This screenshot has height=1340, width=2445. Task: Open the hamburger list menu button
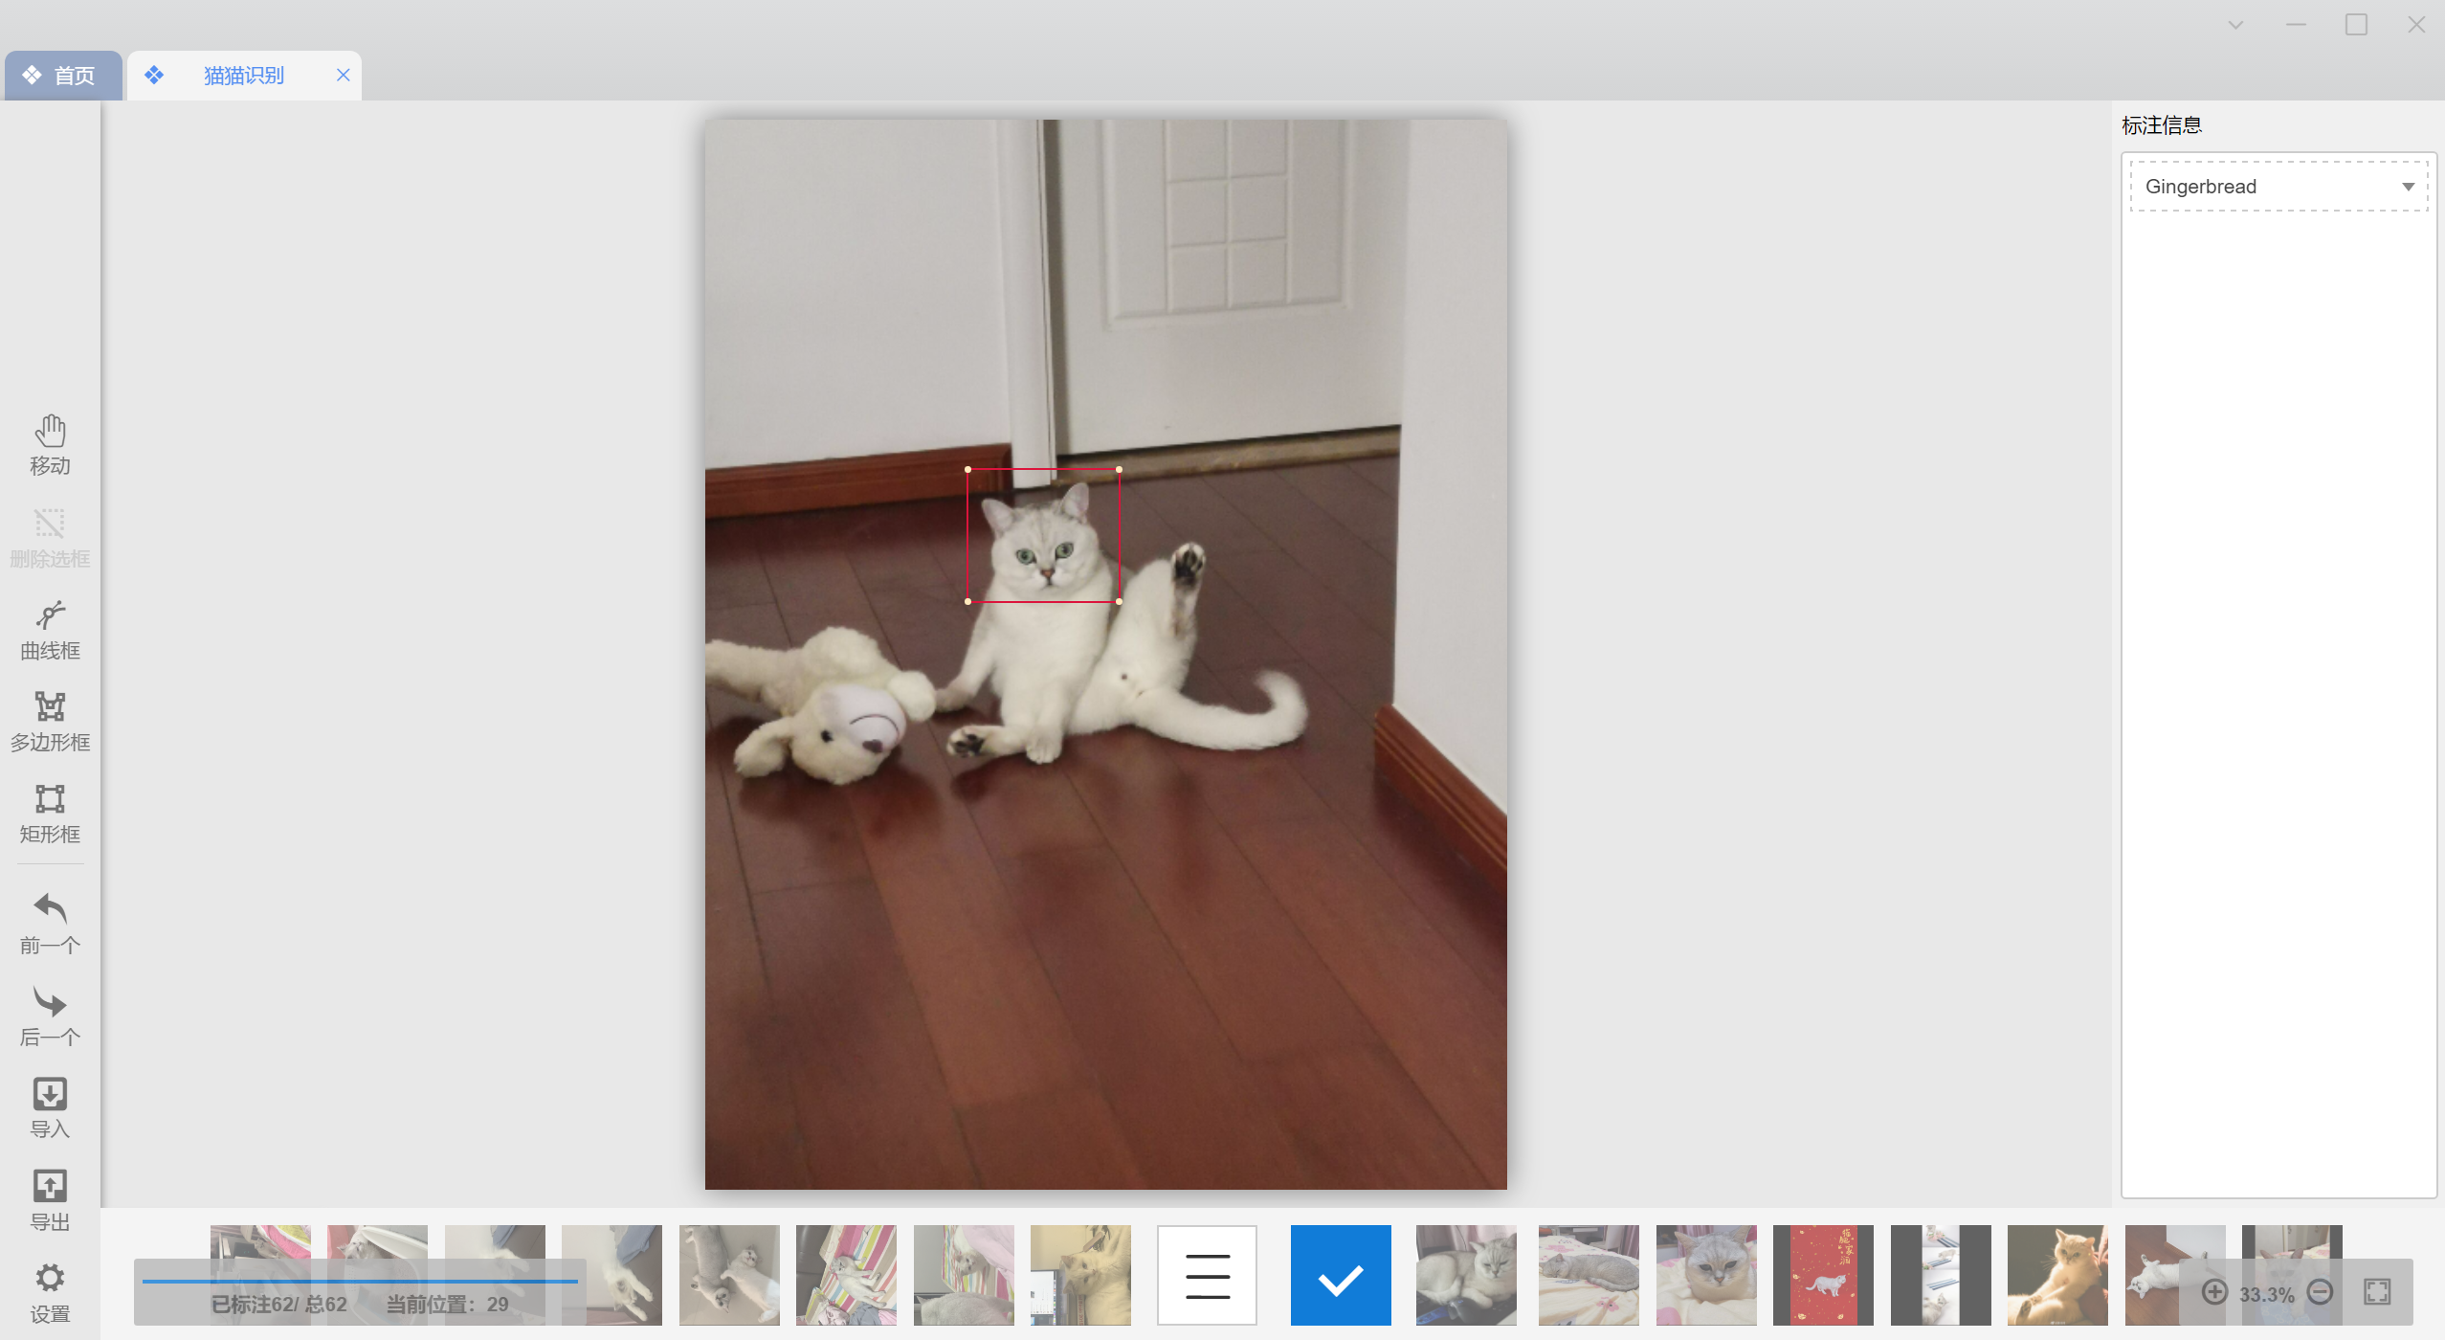pos(1207,1276)
